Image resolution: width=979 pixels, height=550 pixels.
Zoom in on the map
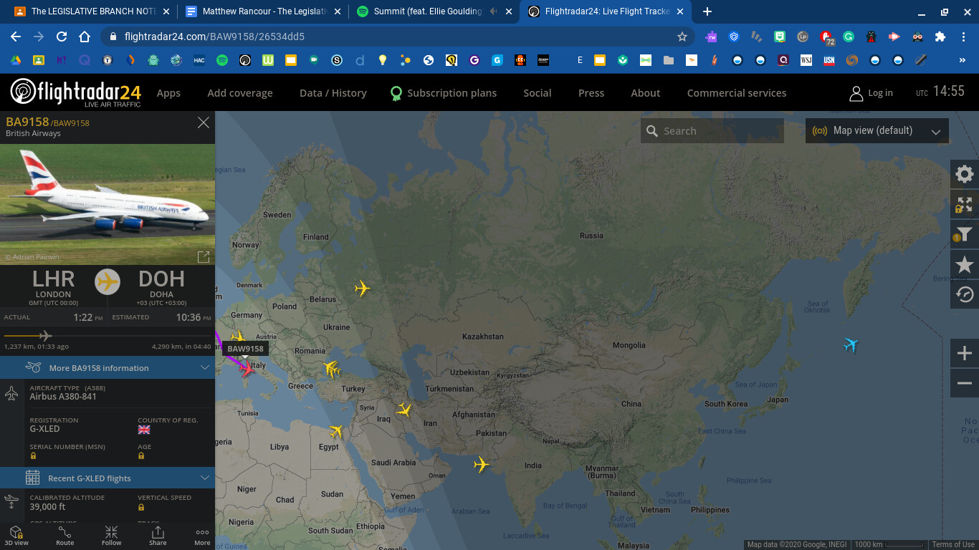tap(965, 354)
